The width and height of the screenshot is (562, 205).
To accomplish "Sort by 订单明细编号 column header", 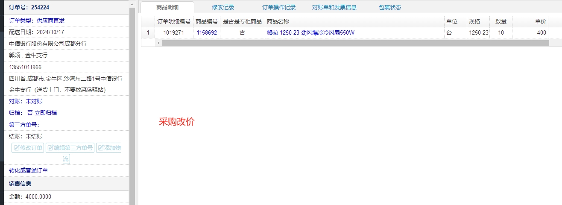I will (x=174, y=21).
